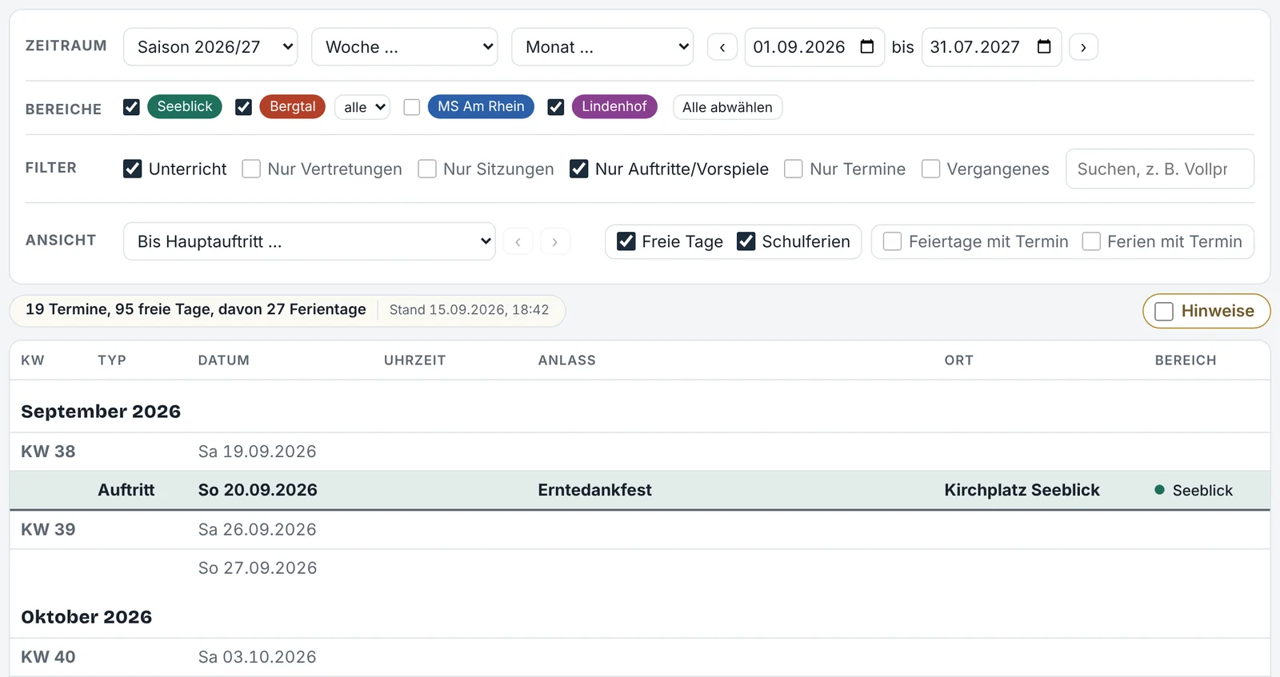Click the DATUM column header
This screenshot has width=1280, height=677.
[x=224, y=360]
